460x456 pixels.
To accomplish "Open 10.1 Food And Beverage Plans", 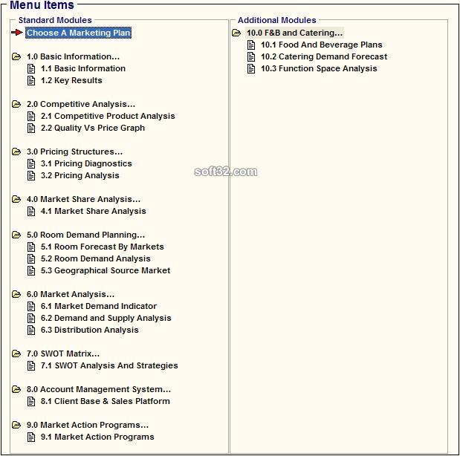I will [322, 45].
